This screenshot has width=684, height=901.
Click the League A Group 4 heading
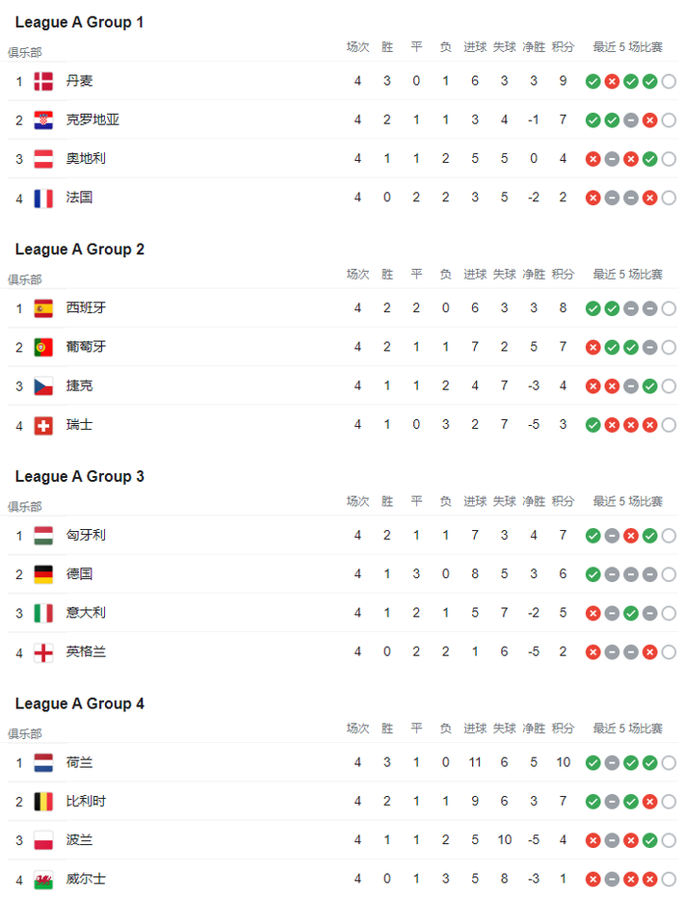tap(80, 703)
